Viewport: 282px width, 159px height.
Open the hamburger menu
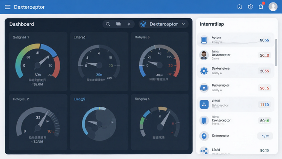tap(7, 7)
